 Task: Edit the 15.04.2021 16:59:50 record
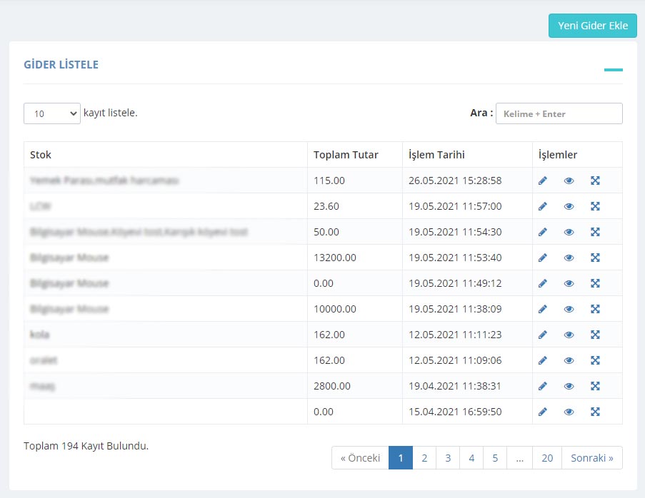point(543,412)
